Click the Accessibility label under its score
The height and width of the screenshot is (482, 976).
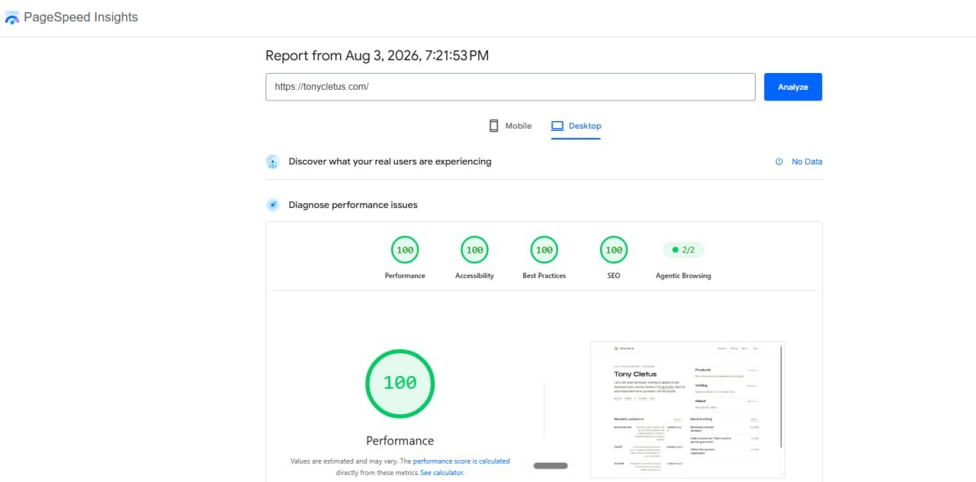tap(474, 276)
